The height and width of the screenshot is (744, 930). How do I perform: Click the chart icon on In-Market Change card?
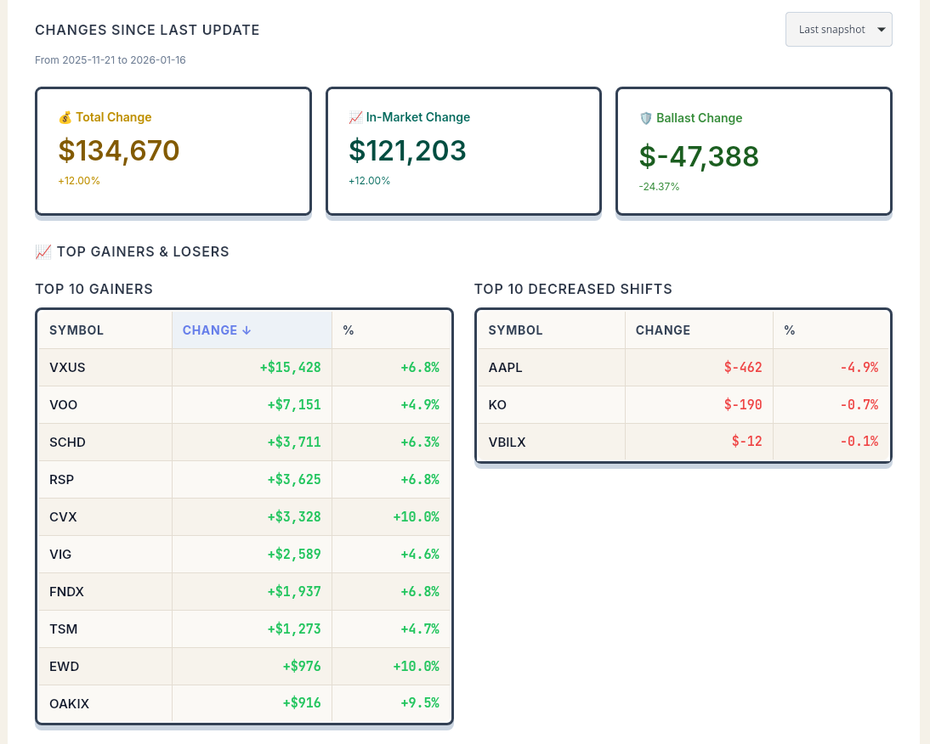tap(356, 117)
